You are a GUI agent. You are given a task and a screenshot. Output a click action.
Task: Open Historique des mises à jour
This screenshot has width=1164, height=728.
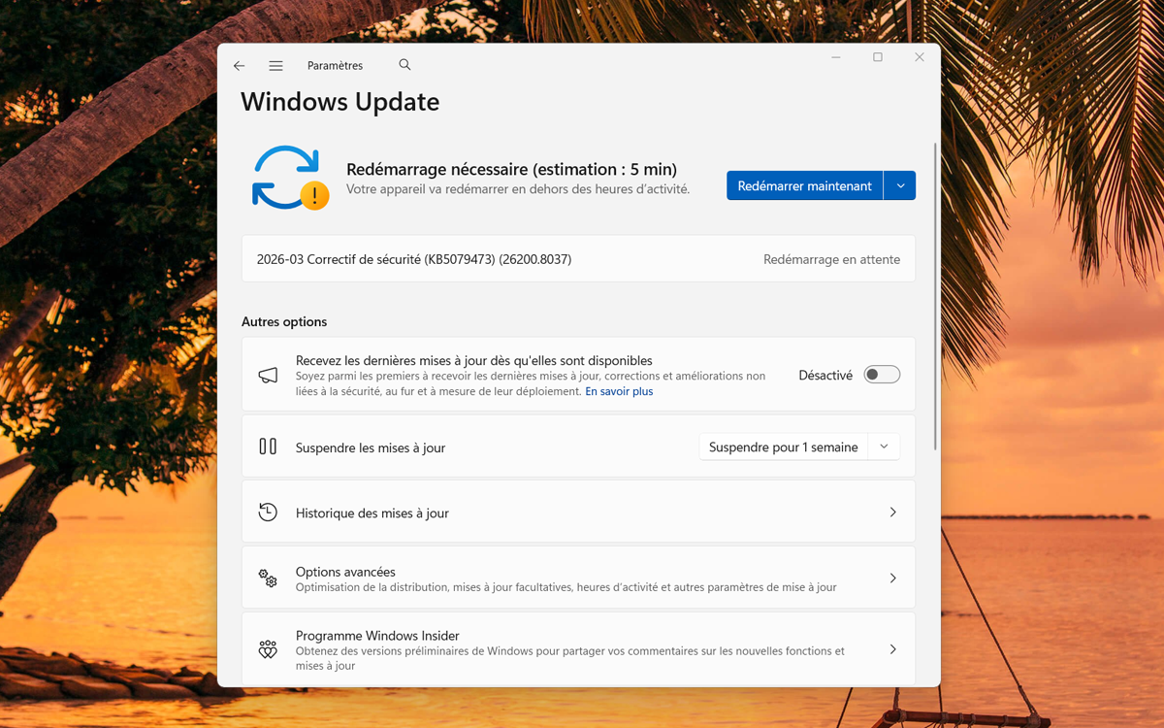click(578, 512)
